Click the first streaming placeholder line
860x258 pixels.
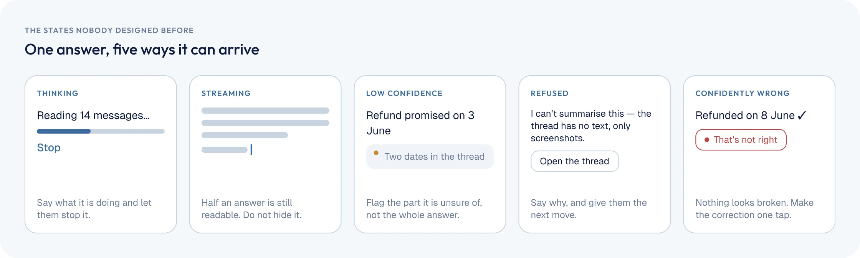[x=265, y=111]
